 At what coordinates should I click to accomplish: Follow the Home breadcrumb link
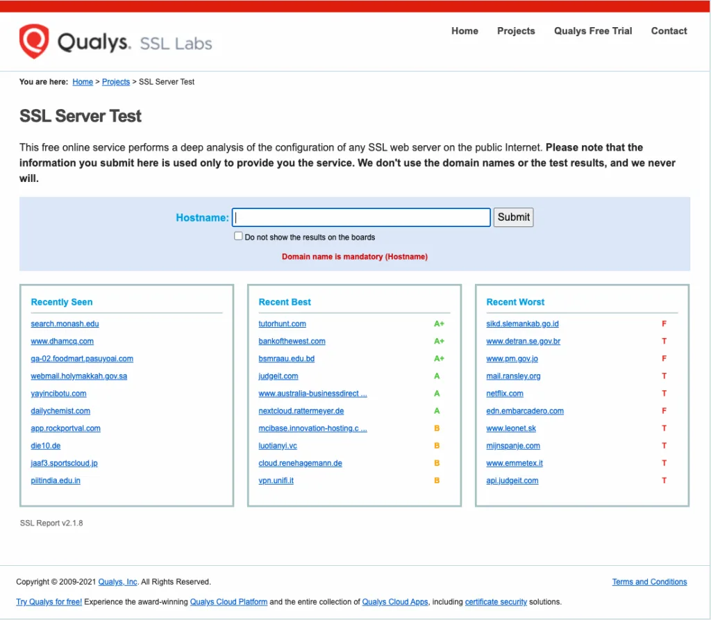tap(83, 82)
